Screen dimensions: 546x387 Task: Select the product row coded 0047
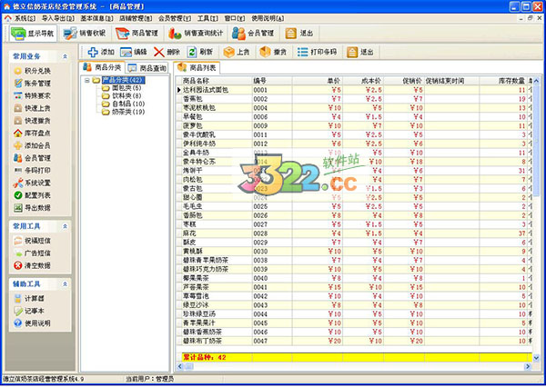coord(355,341)
